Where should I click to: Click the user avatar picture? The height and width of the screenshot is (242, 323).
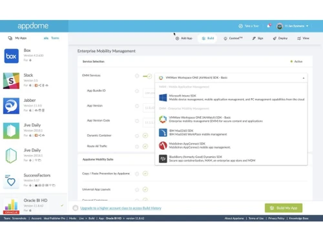point(280,26)
